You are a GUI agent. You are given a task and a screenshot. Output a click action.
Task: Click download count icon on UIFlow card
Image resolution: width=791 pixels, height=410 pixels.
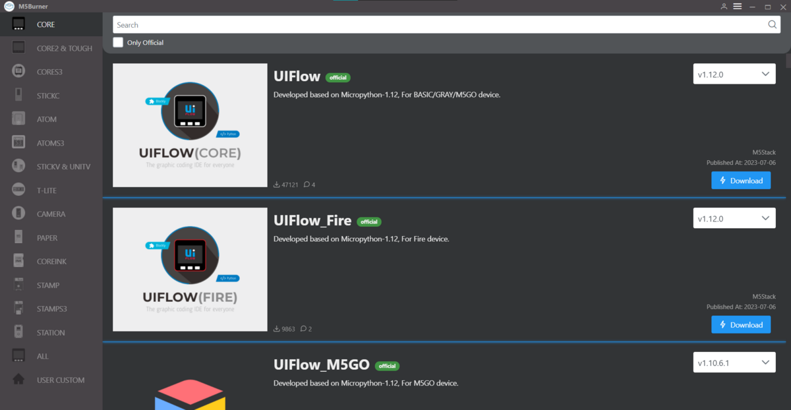(276, 185)
